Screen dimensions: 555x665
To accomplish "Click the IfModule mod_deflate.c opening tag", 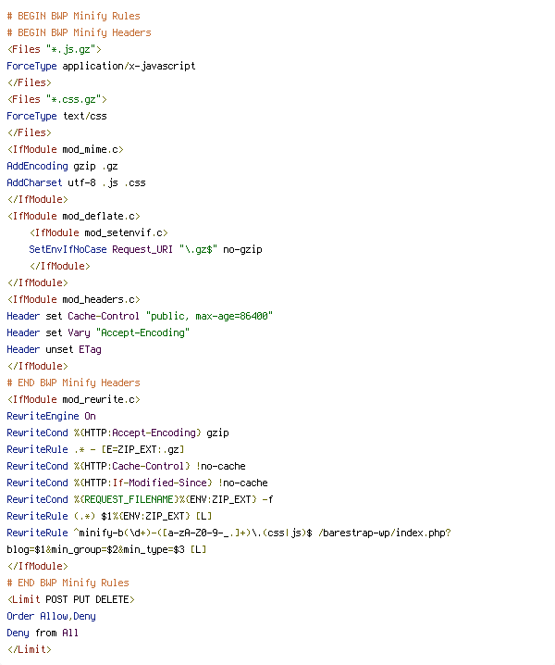I will [x=73, y=217].
